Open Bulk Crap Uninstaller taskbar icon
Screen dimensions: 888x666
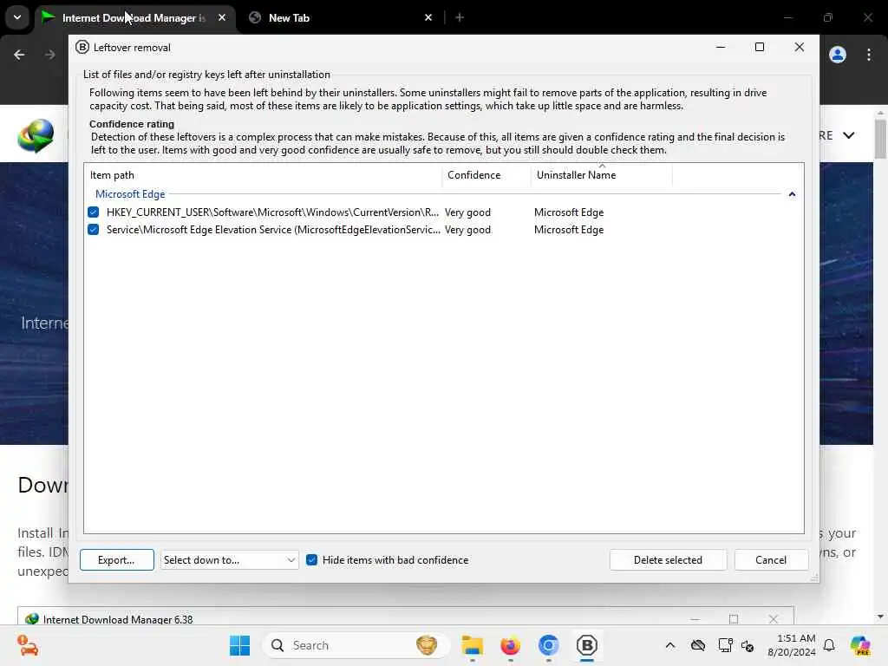coord(587,645)
